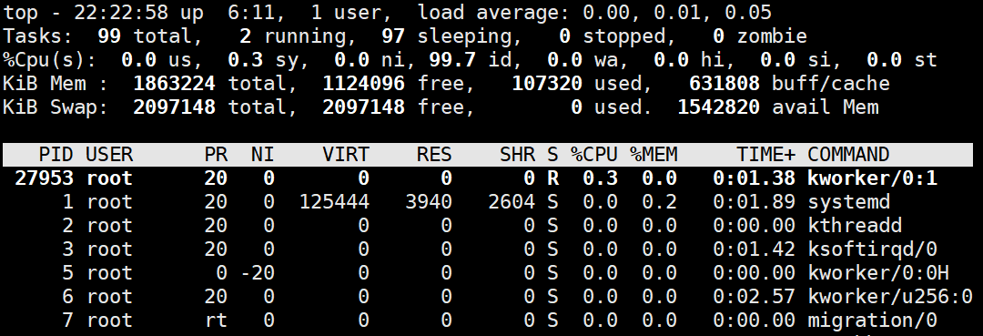
Task: Click the %MEM value 0.2 for systemd
Action: click(660, 202)
